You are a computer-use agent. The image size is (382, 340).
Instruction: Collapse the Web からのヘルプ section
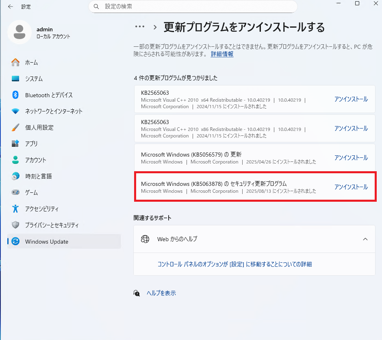[x=365, y=239]
